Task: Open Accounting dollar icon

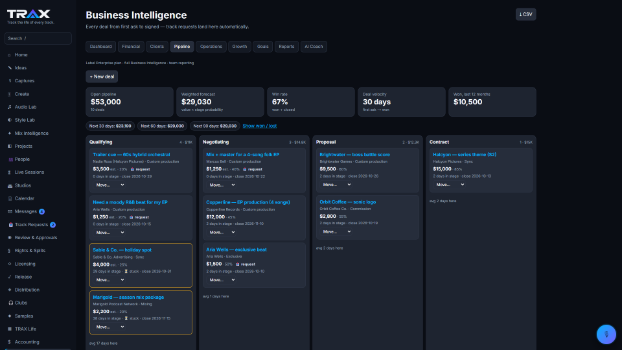Action: (10, 342)
